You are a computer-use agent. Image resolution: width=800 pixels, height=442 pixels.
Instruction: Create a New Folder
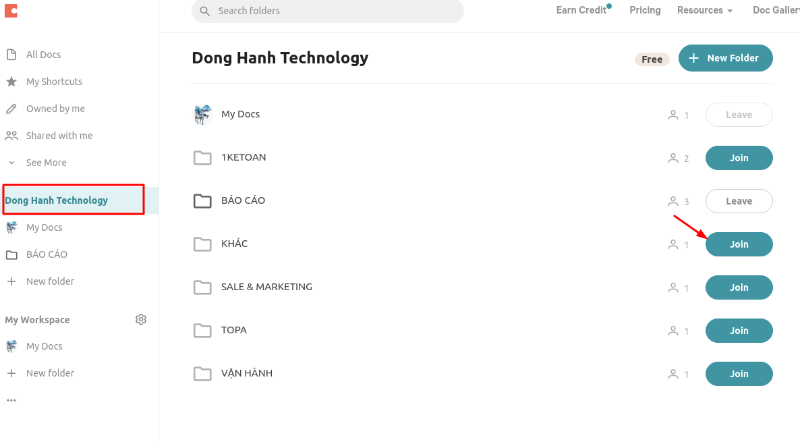point(725,58)
